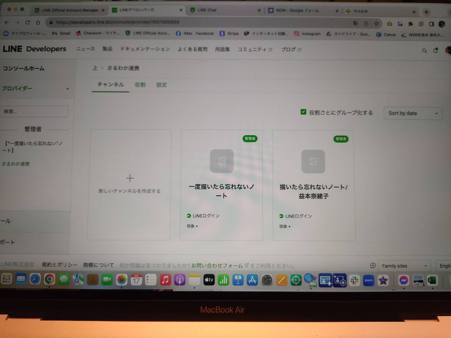Open Photos from the Dock
The image size is (451, 338).
click(x=122, y=279)
